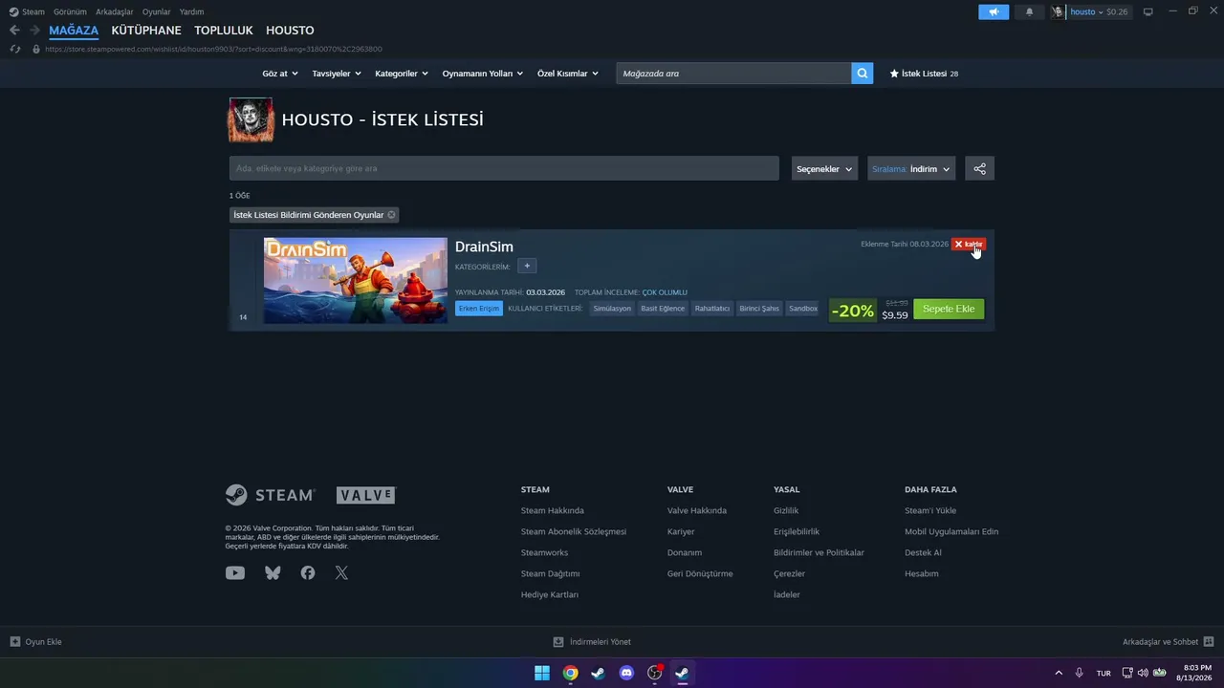Switch to Big Picture mode monitor icon

point(1147,11)
